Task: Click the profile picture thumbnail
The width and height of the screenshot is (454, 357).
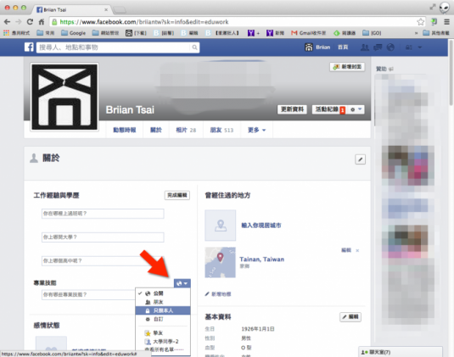Action: [x=64, y=97]
